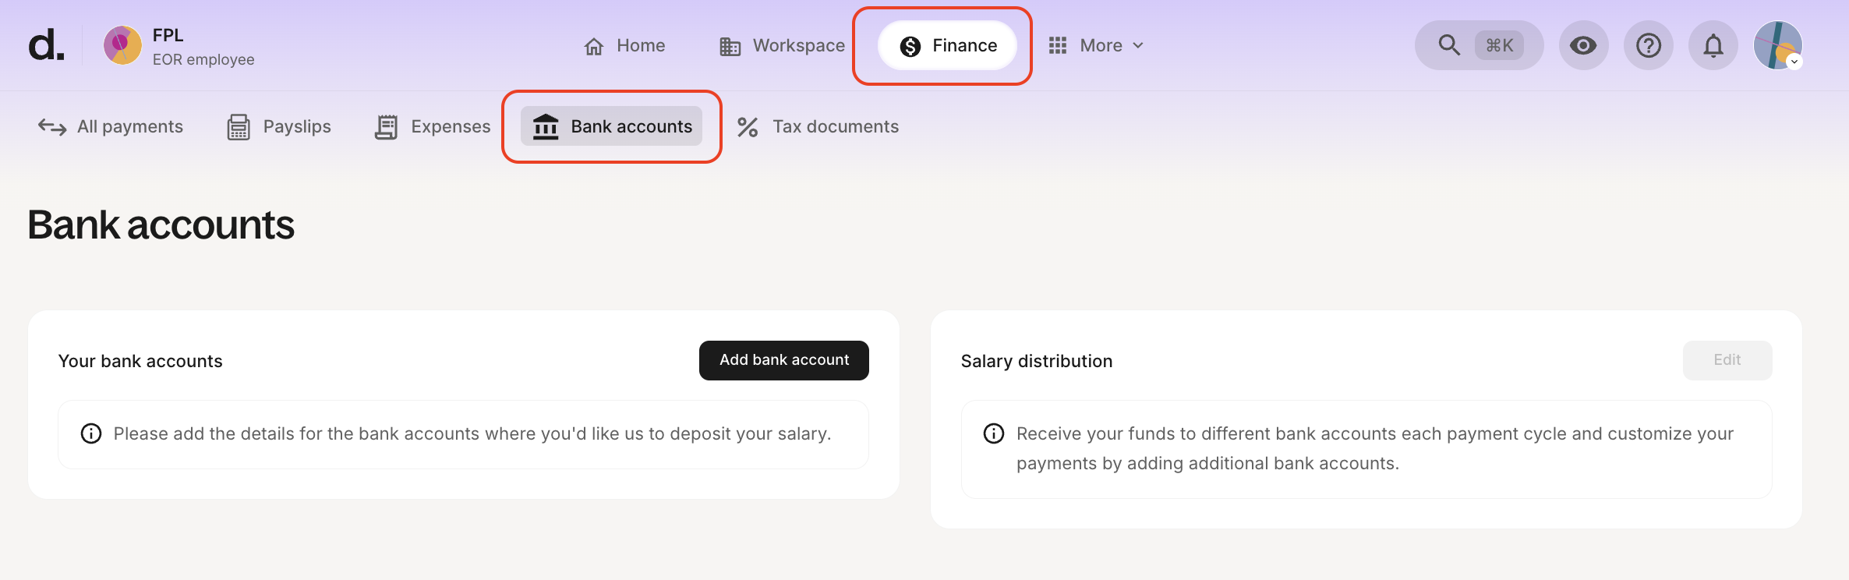Select the All payments link
1849x580 pixels.
click(129, 126)
